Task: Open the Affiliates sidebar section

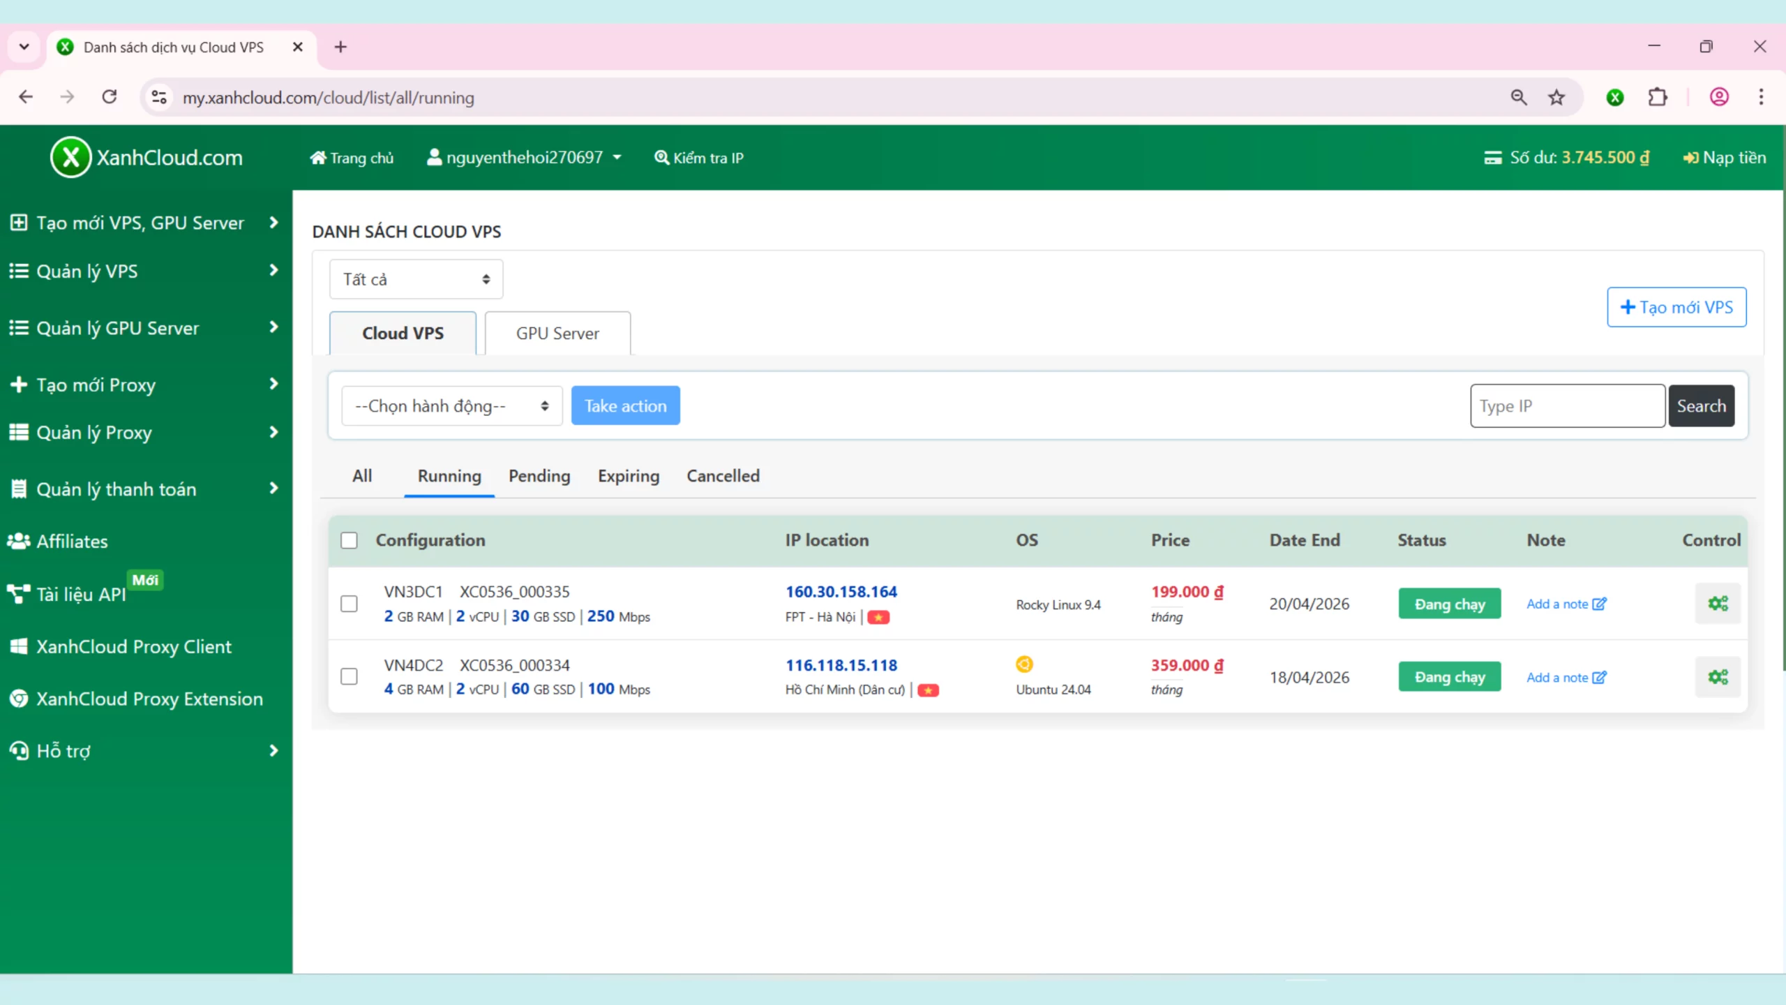Action: (72, 541)
